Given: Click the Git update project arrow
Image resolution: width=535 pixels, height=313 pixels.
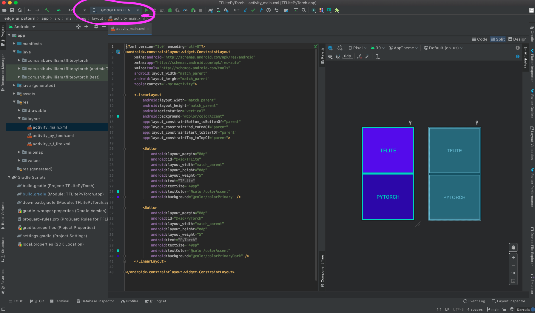Looking at the screenshot, I should point(245,10).
